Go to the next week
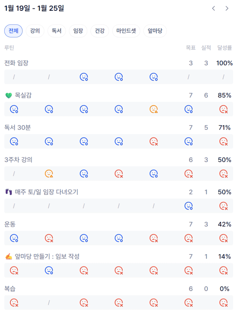Viewport: 235px width, 313px height. (x=227, y=8)
